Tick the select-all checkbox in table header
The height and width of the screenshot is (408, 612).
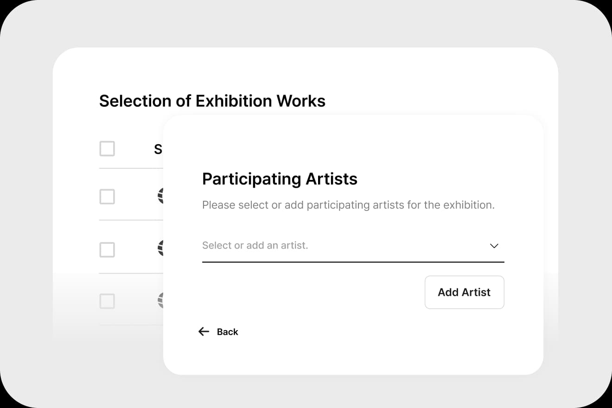tap(107, 149)
